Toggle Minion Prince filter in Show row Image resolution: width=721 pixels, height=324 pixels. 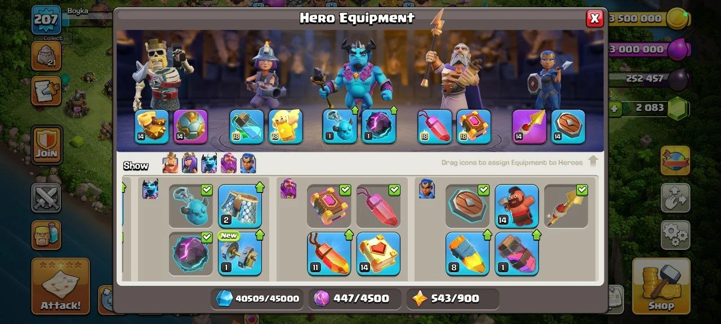[209, 163]
